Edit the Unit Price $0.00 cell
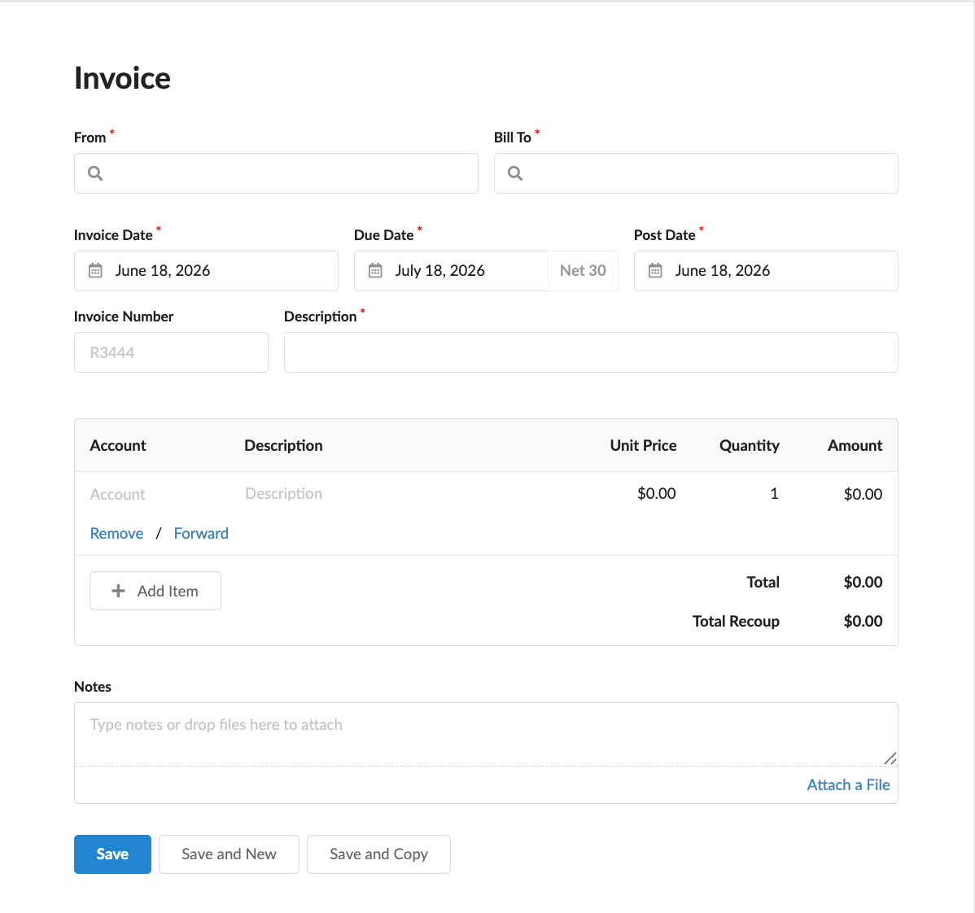This screenshot has height=913, width=975. tap(656, 493)
